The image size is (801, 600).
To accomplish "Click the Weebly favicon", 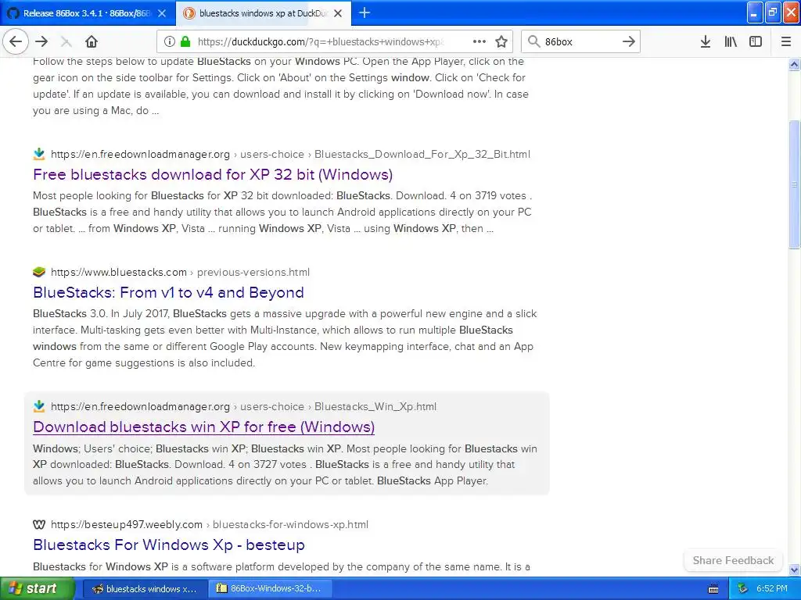I will (39, 524).
